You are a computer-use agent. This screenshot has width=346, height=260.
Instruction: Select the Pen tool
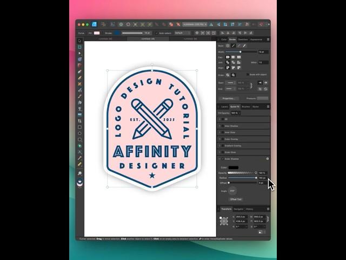point(79,71)
